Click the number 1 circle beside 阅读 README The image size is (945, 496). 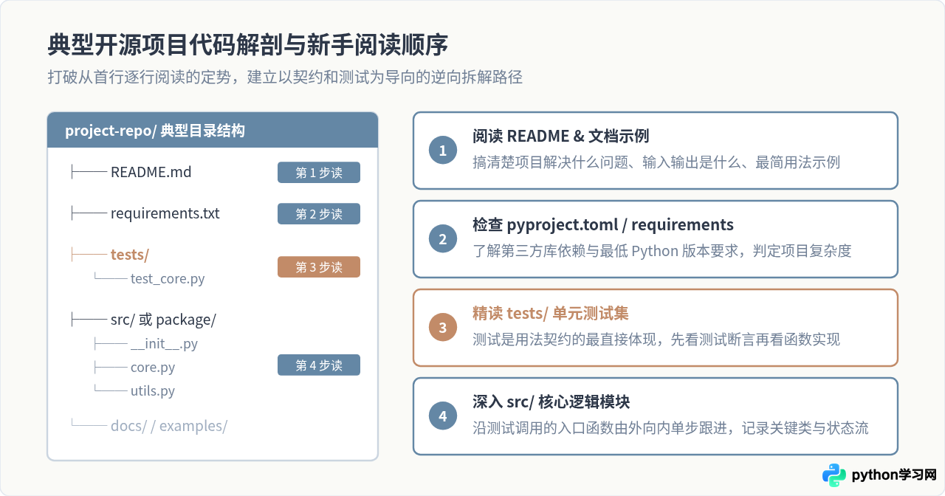tap(443, 151)
